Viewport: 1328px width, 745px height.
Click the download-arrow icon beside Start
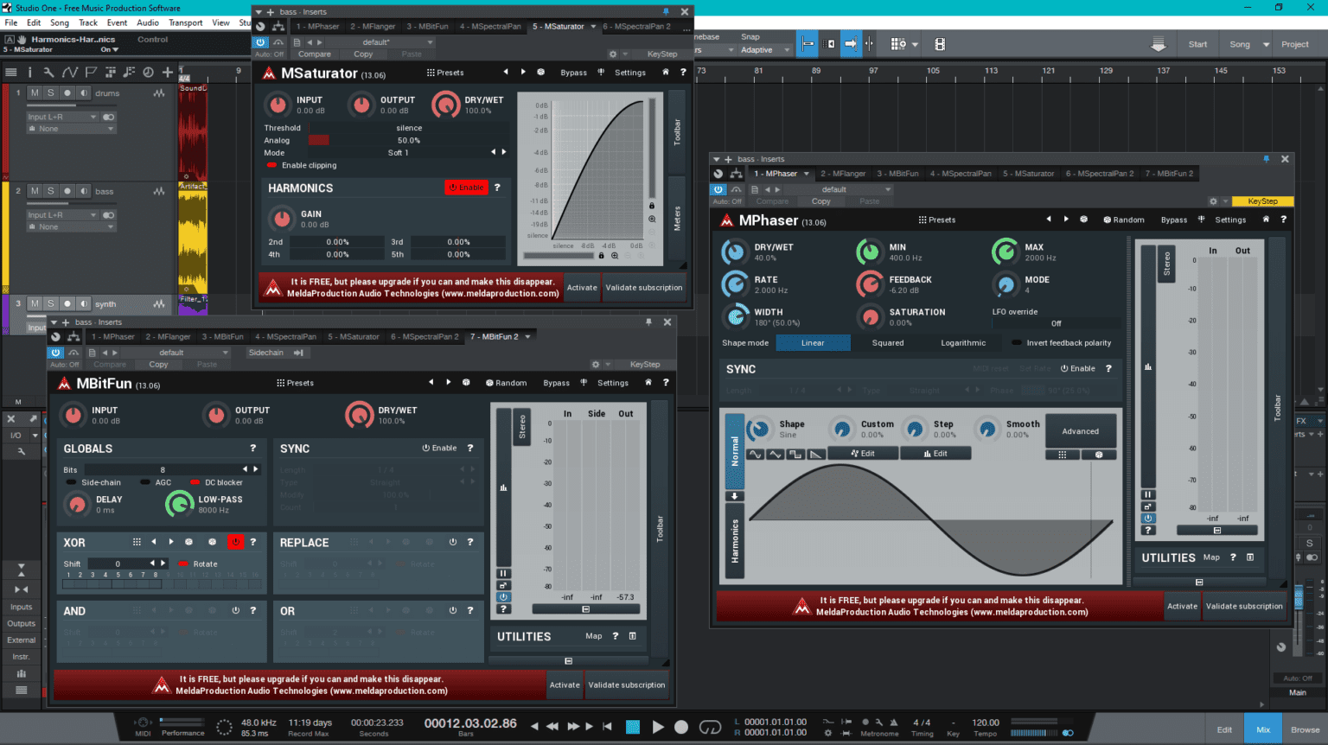click(1159, 44)
